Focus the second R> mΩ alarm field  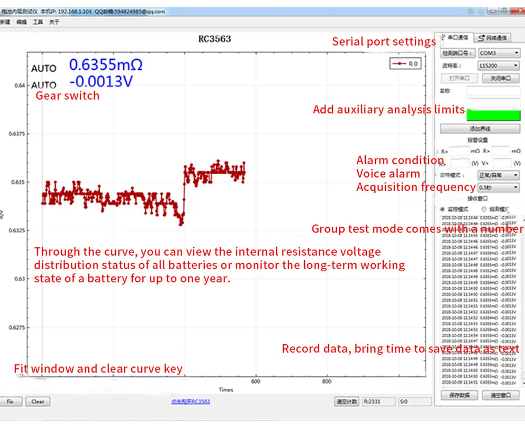coord(500,151)
